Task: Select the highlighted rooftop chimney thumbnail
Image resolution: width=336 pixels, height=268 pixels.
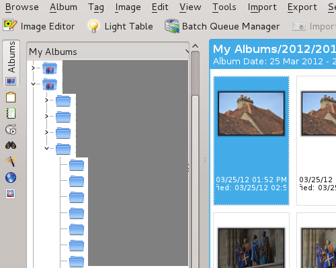Action: point(251,113)
